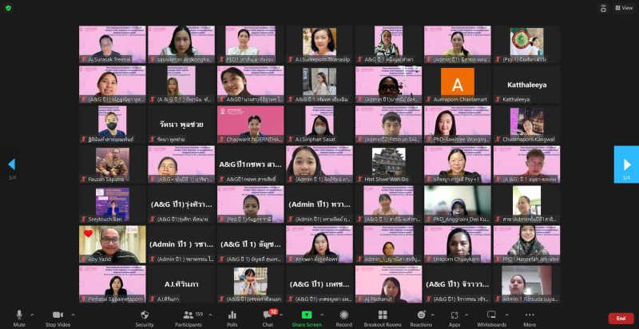Start recording the meeting
Image resolution: width=639 pixels, height=329 pixels.
(344, 317)
